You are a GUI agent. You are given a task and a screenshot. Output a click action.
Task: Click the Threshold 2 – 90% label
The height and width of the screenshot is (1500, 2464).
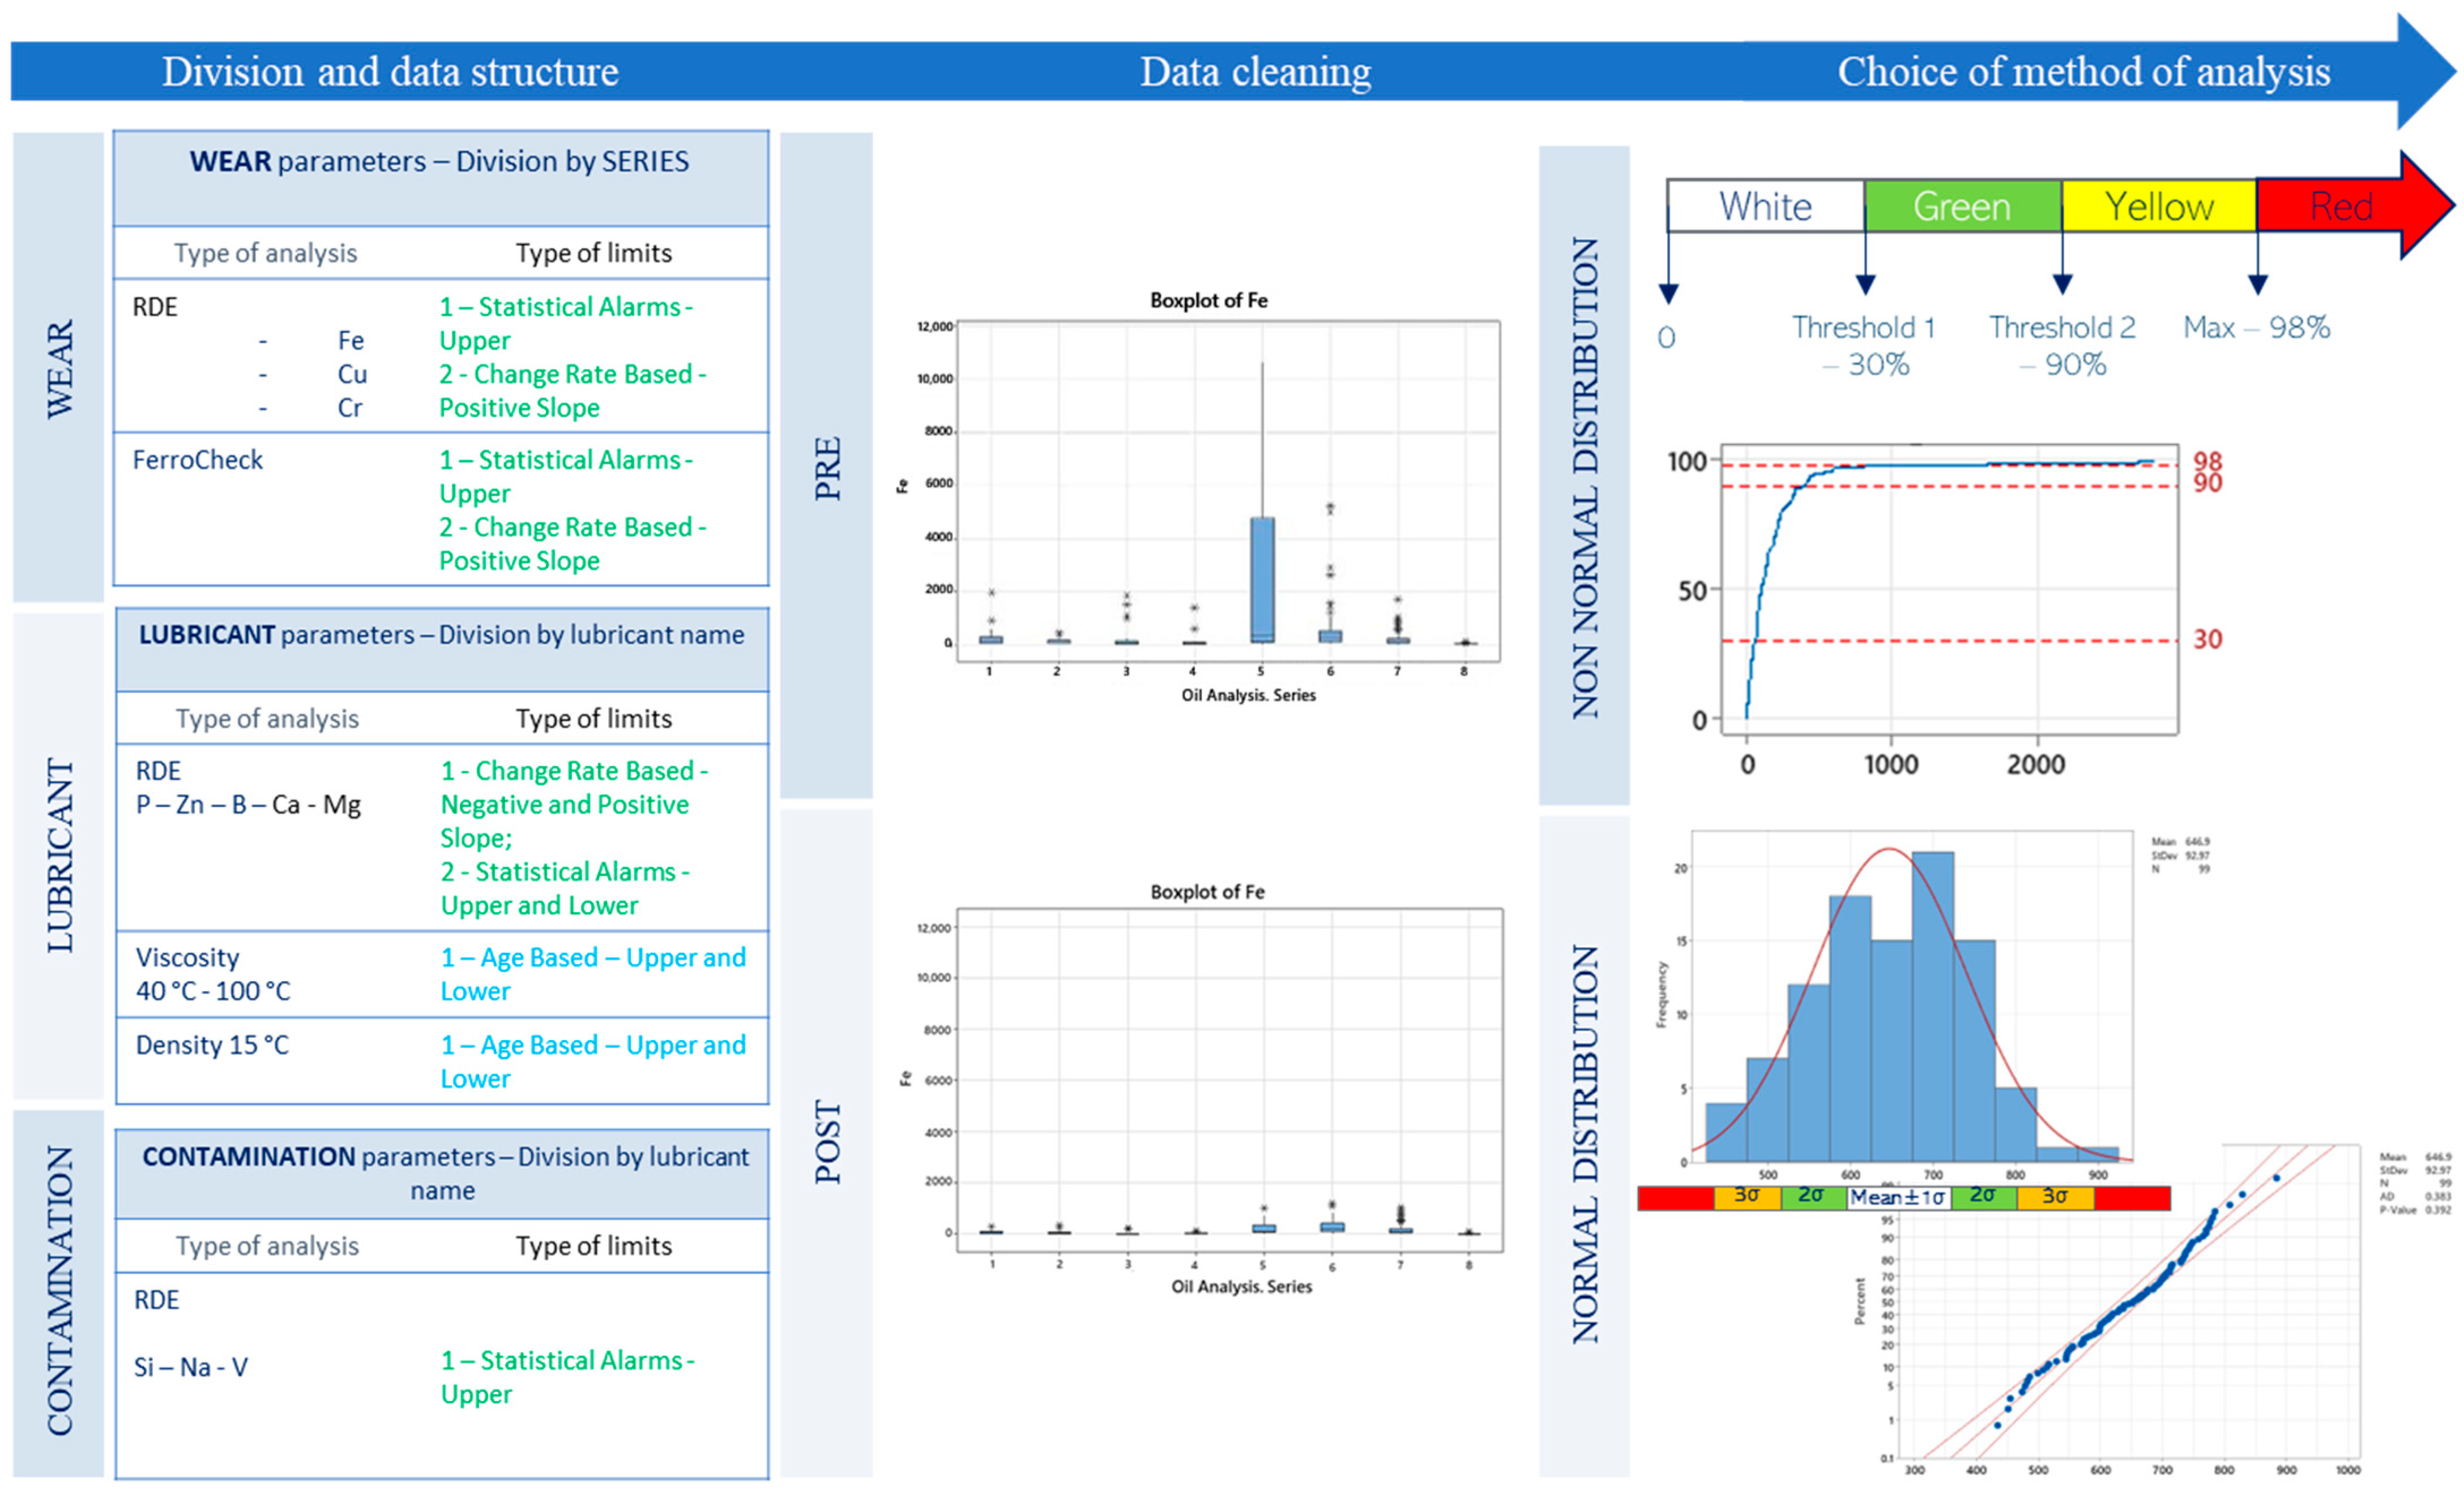[2062, 345]
